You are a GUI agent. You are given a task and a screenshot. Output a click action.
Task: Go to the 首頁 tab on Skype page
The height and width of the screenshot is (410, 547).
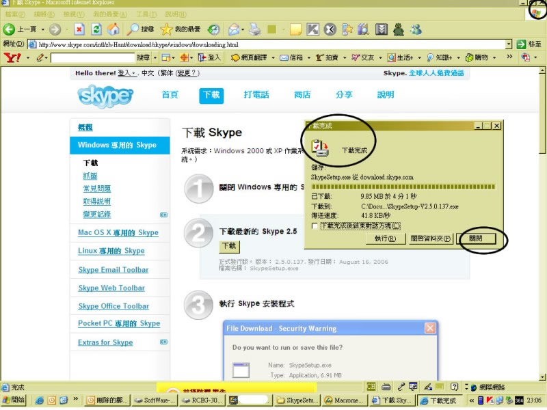[x=170, y=95]
